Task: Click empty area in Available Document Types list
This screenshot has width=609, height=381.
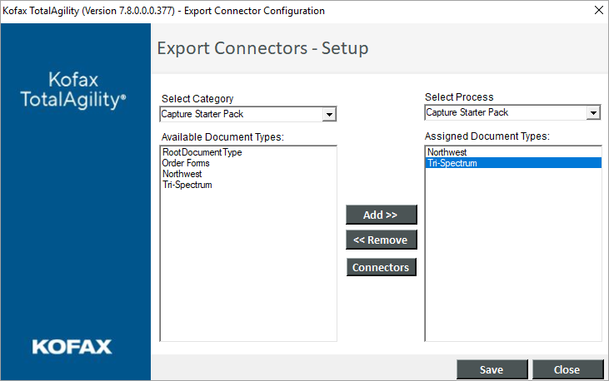Action: click(x=248, y=266)
